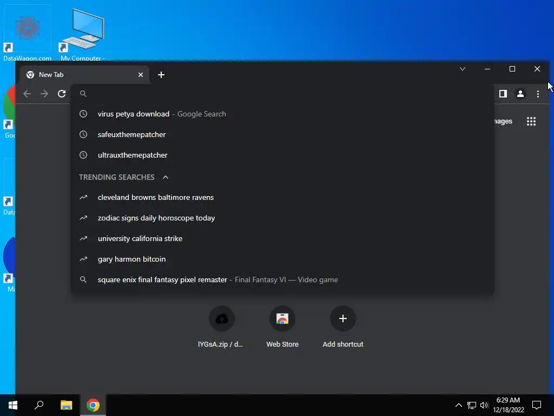
Task: Open the Images link on Google page
Action: coord(503,121)
